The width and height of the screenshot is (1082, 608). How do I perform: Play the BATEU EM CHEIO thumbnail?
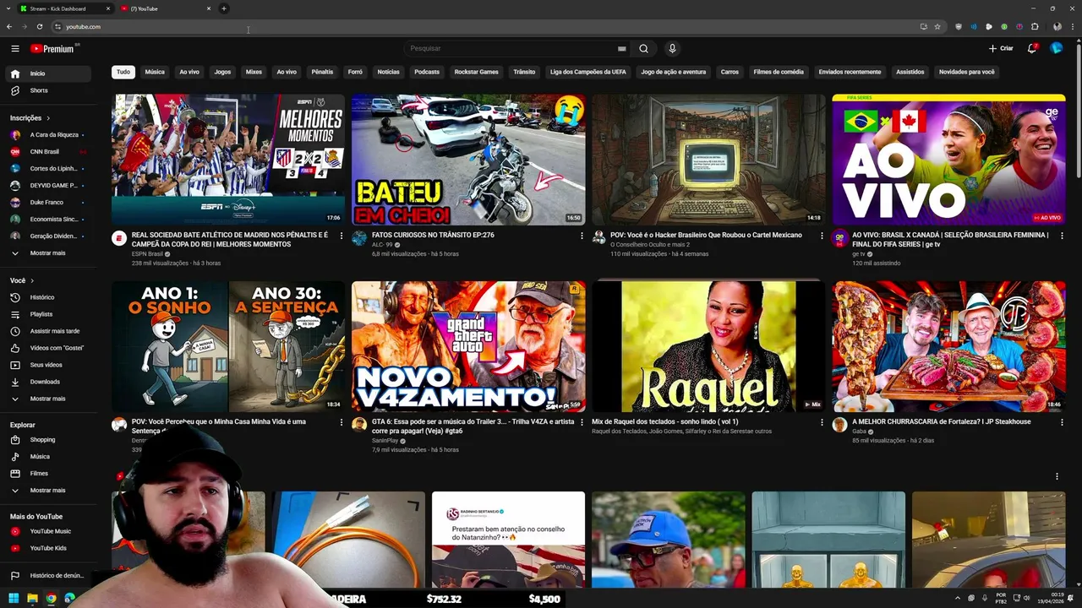468,160
